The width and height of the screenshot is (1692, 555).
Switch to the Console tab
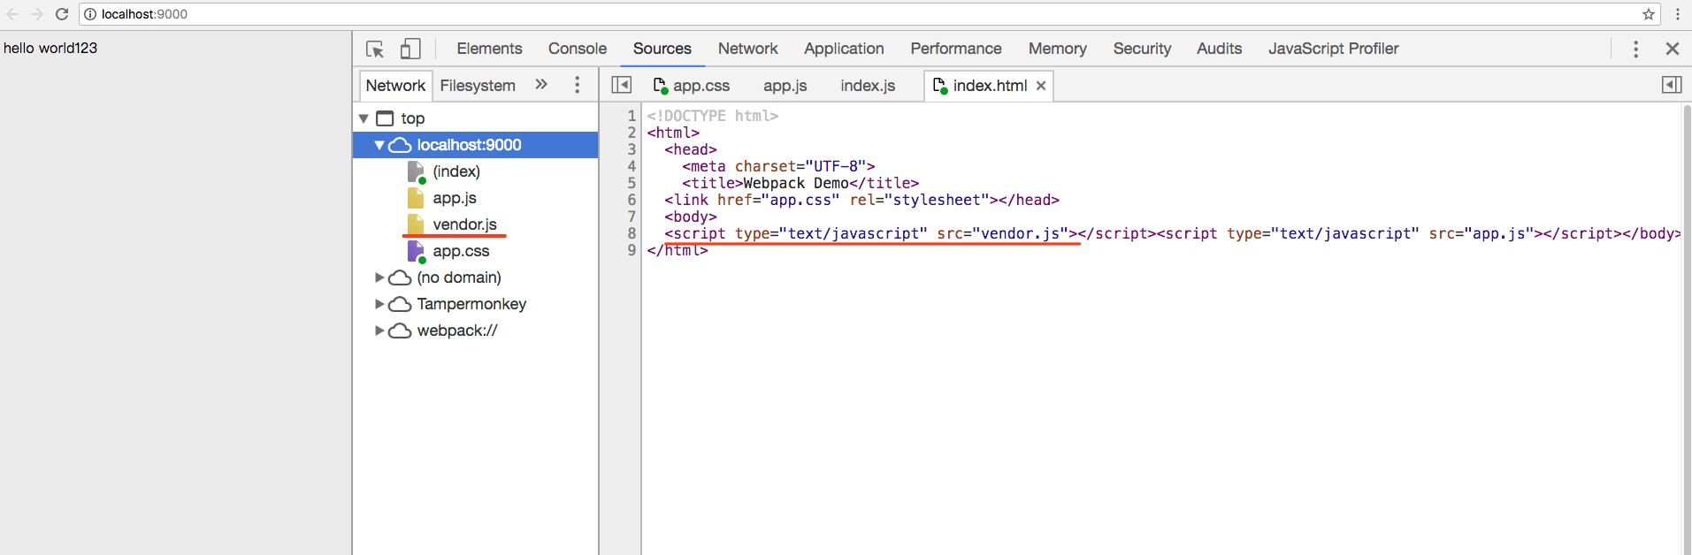(x=577, y=49)
